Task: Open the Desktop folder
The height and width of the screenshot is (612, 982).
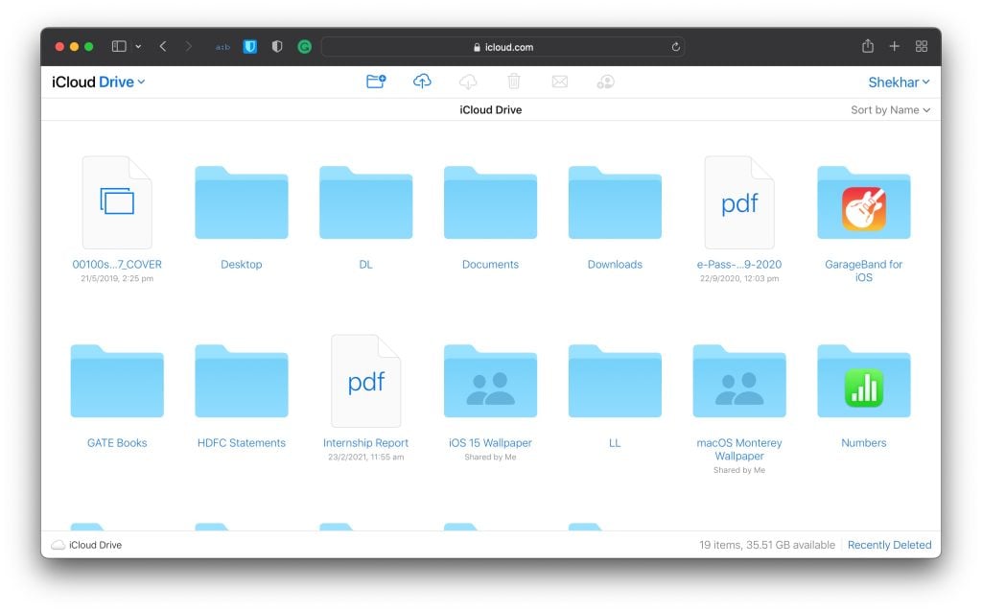Action: tap(241, 203)
